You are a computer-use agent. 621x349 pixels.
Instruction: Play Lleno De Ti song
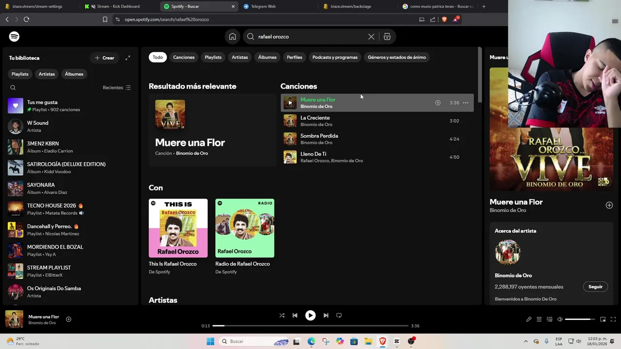click(x=377, y=157)
